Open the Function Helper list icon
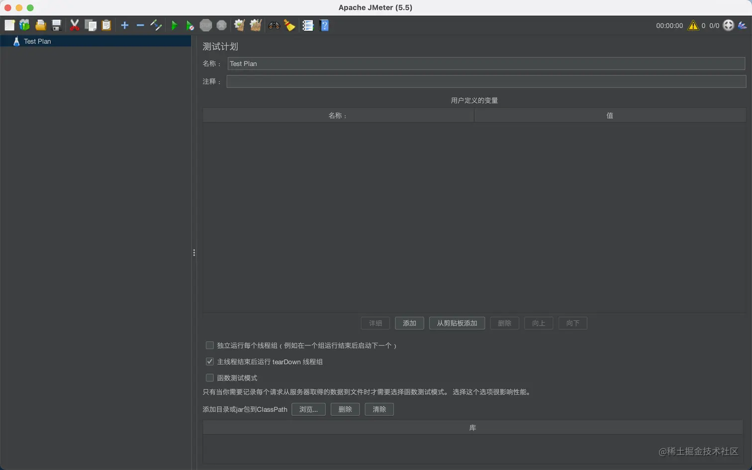Image resolution: width=752 pixels, height=470 pixels. (x=308, y=25)
